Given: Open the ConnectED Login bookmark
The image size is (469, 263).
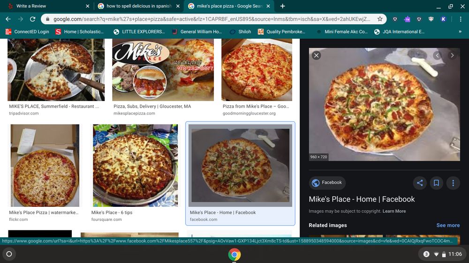Looking at the screenshot, I should (27, 32).
